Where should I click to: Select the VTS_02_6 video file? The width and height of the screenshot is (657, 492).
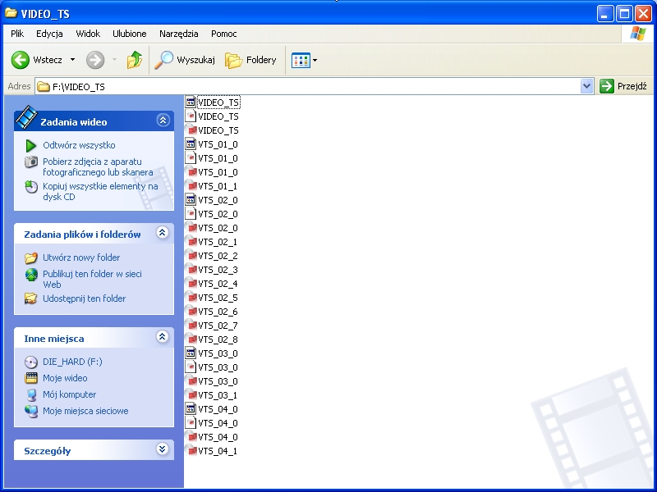212,312
